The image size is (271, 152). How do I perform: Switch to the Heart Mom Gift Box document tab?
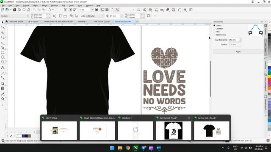(58, 22)
